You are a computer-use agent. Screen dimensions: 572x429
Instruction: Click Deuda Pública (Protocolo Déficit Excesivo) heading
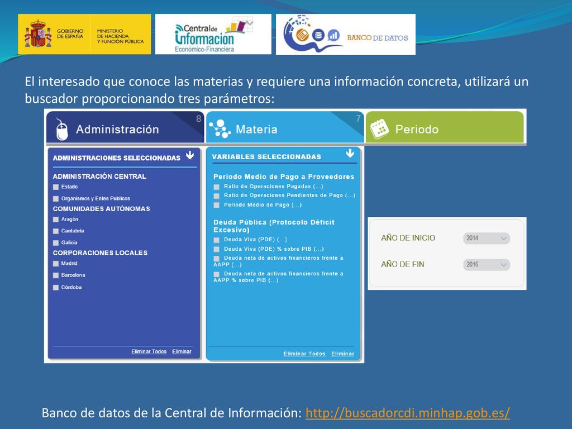click(274, 226)
